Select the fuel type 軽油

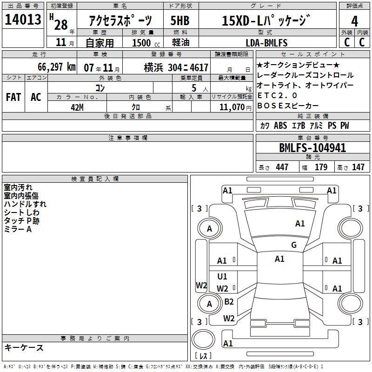click(181, 42)
